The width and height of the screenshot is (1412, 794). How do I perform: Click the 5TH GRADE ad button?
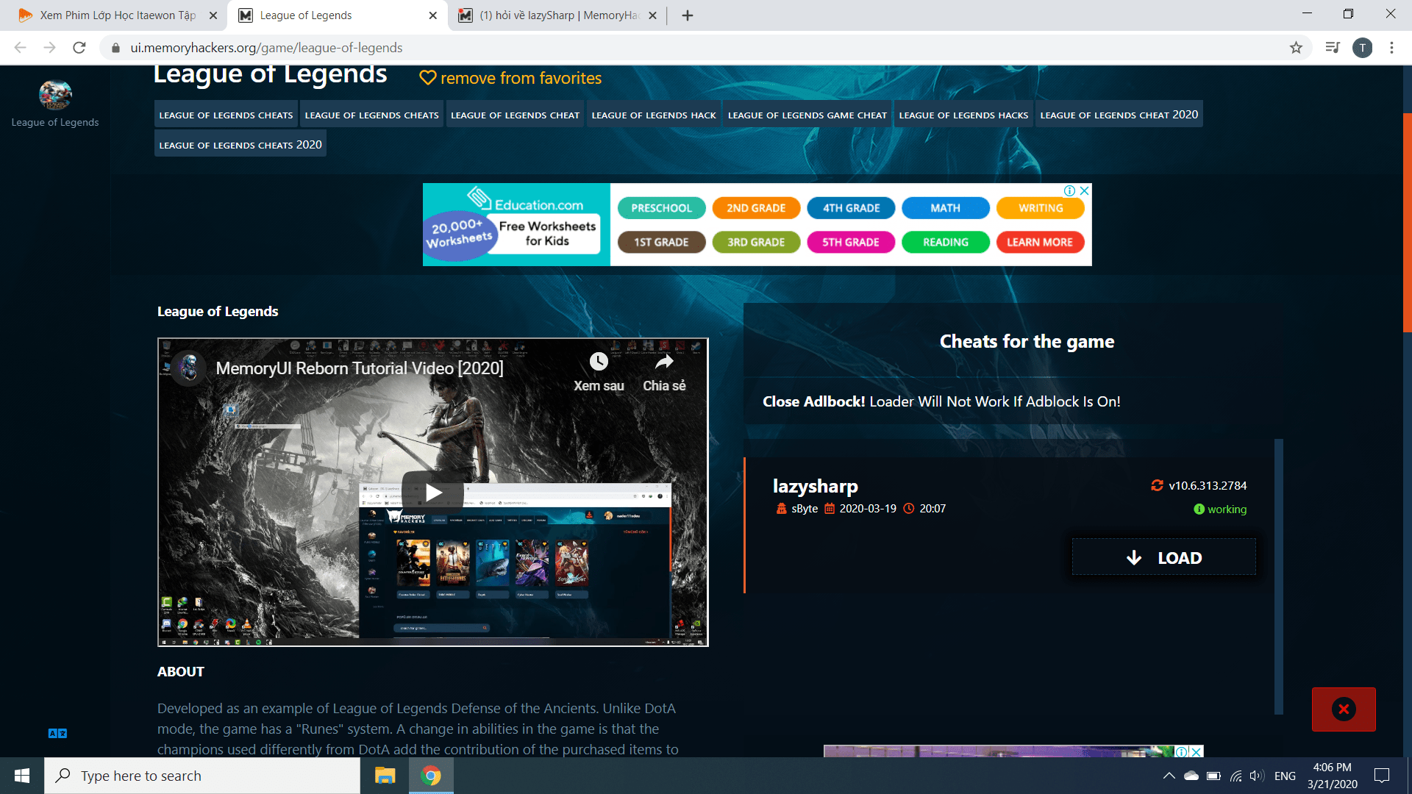851,242
